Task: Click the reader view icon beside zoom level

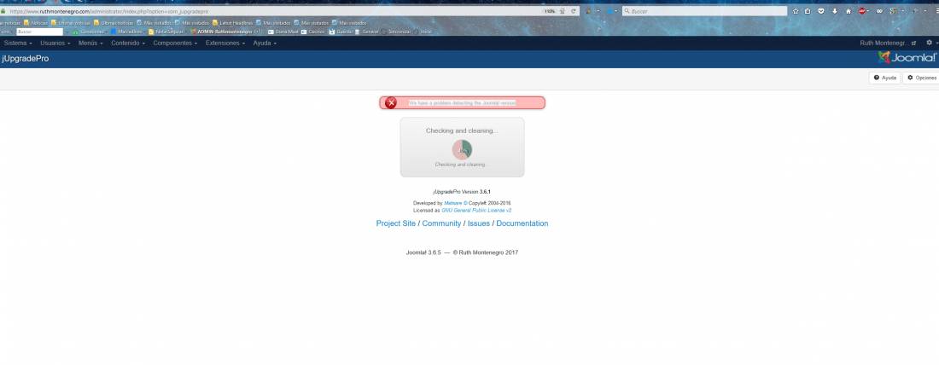Action: point(563,11)
